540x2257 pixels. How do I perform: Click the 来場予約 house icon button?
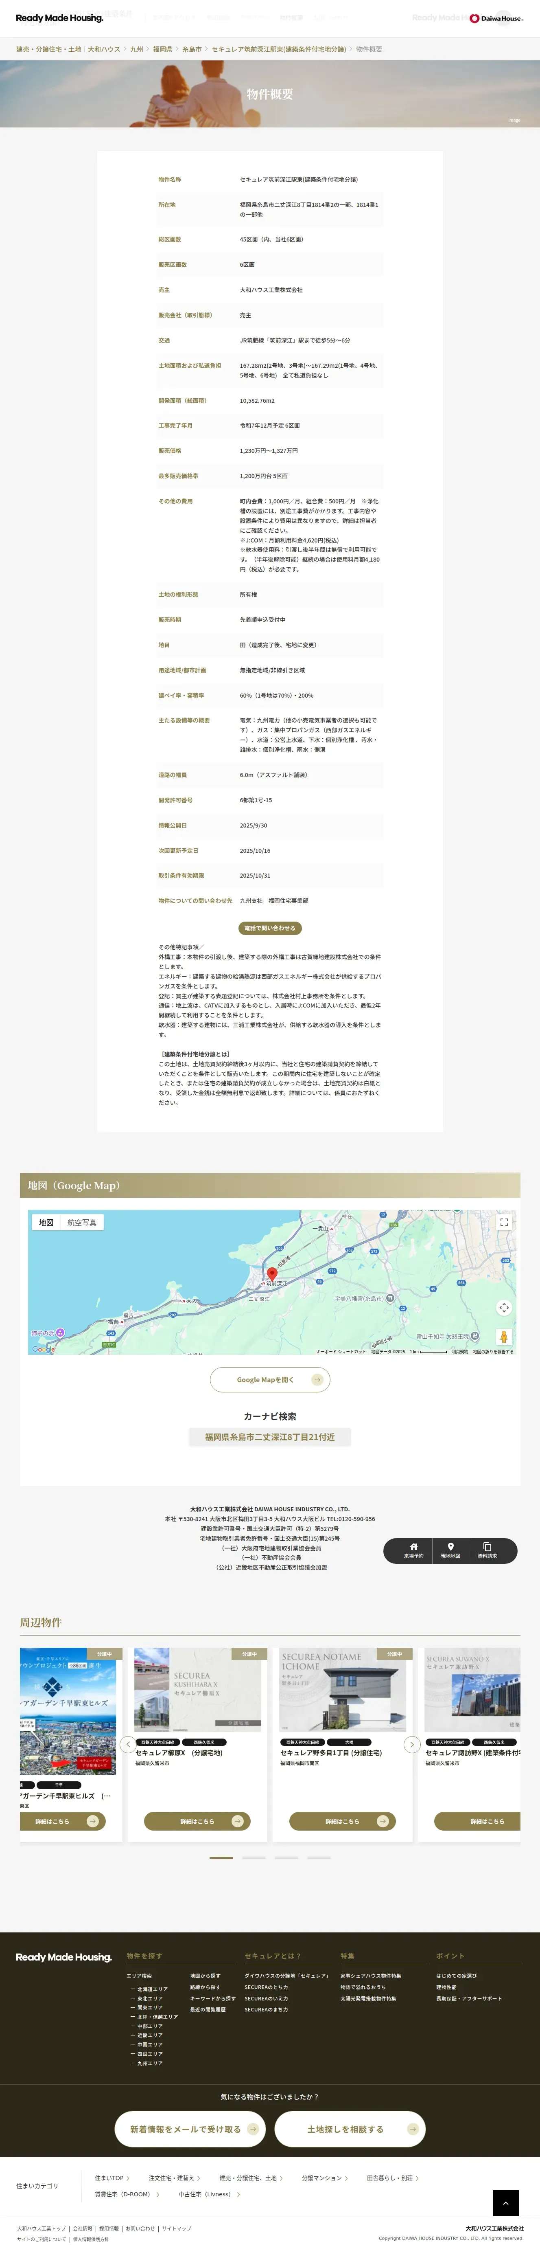pos(414,1551)
